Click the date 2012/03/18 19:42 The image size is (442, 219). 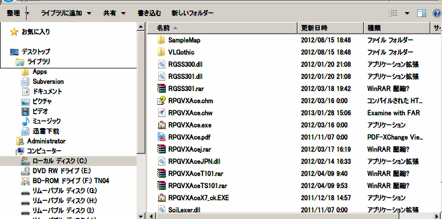(326, 89)
